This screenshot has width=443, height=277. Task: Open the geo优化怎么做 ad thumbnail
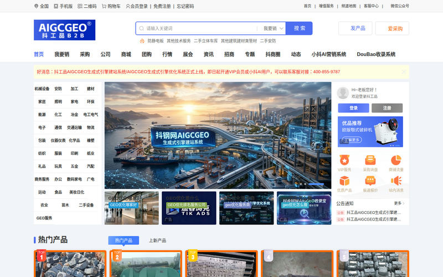pyautogui.click(x=304, y=208)
